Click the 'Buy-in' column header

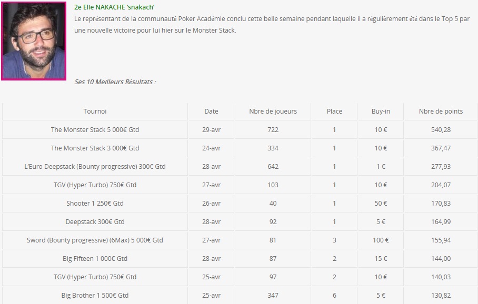pos(381,111)
